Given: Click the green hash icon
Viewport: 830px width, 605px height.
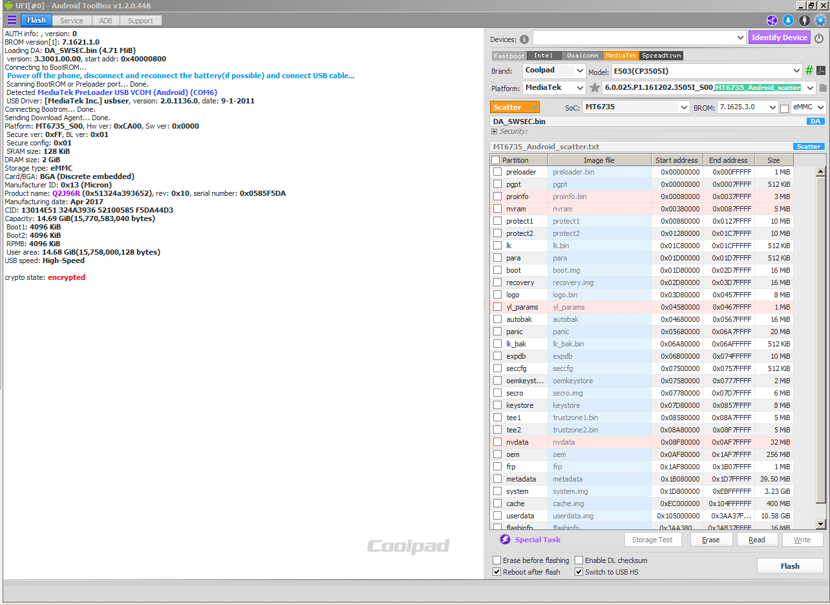Looking at the screenshot, I should pos(809,70).
